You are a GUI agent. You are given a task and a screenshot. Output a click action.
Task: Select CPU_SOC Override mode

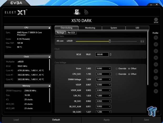pyautogui.click(x=117, y=74)
